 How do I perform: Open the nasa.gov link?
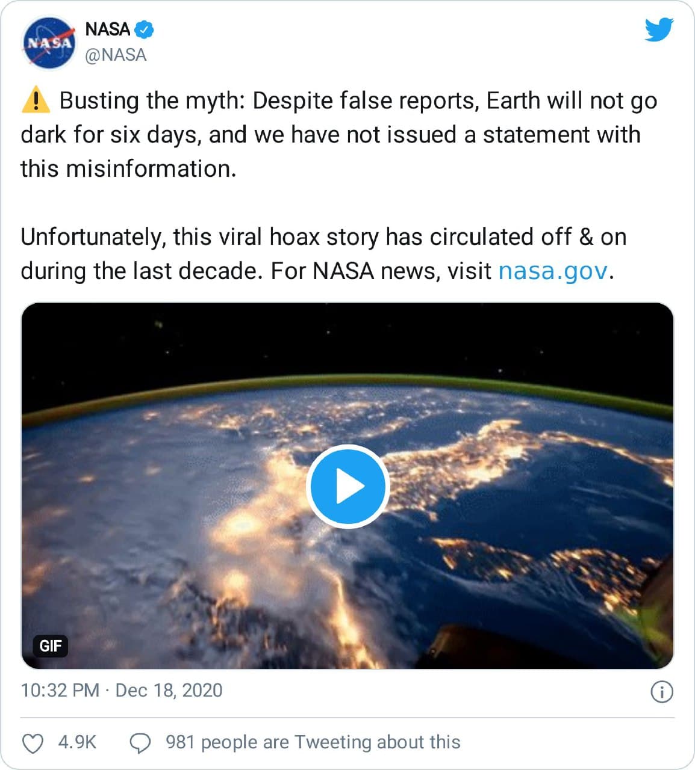tap(553, 271)
